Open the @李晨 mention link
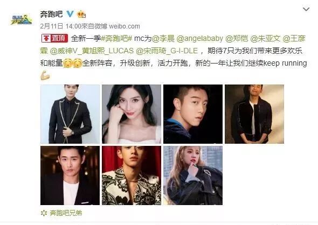The width and height of the screenshot is (318, 225). pyautogui.click(x=163, y=38)
